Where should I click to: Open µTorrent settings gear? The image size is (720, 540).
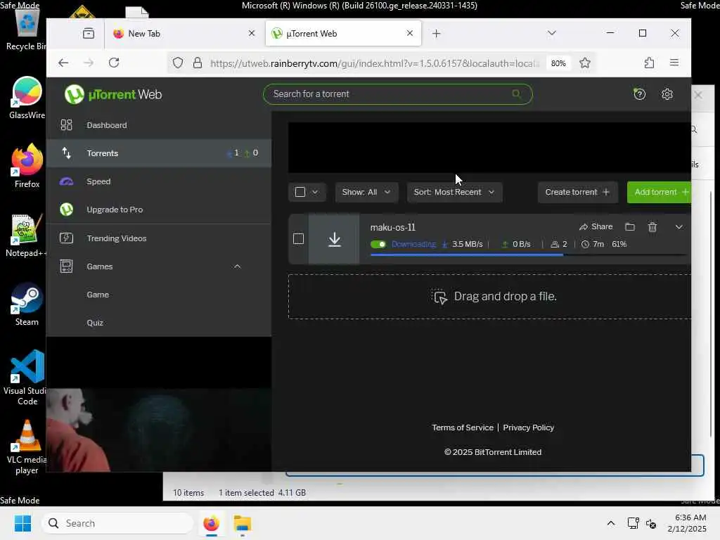667,94
